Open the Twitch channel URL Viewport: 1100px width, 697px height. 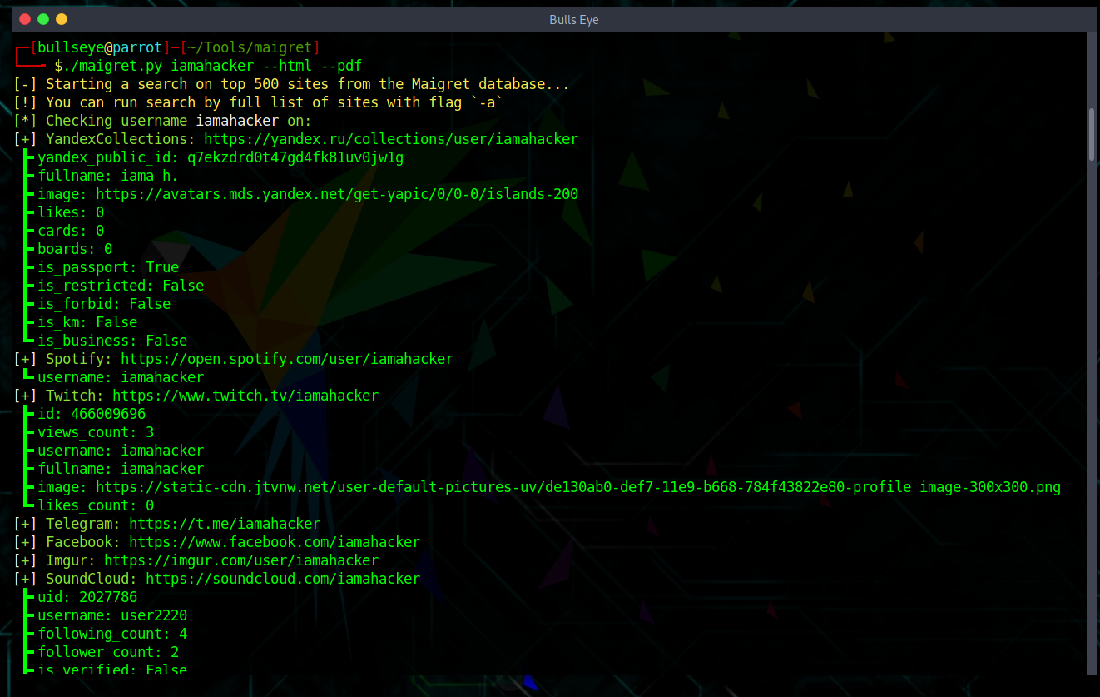[x=245, y=396]
